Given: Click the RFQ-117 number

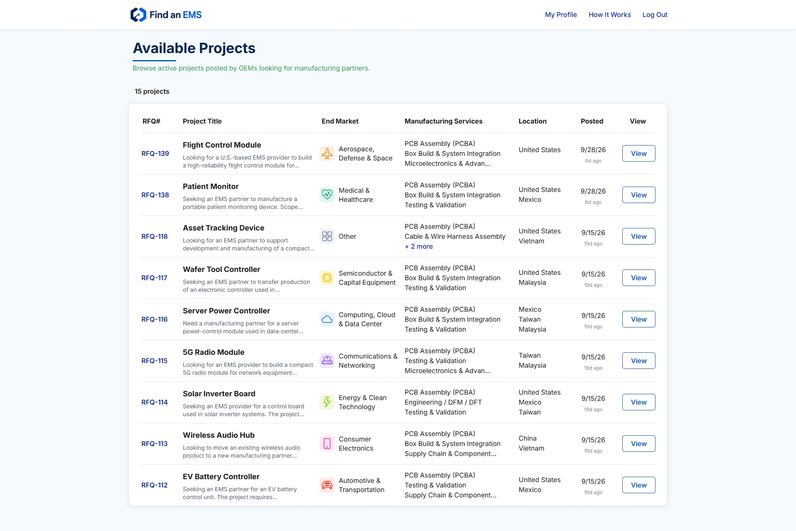Looking at the screenshot, I should pyautogui.click(x=154, y=278).
